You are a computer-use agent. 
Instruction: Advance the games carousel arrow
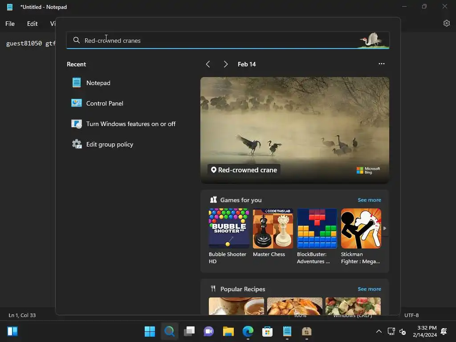coord(385,228)
